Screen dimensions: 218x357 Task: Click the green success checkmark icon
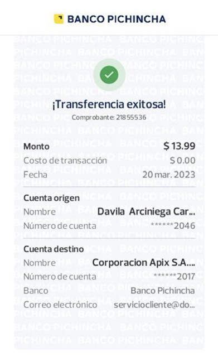click(x=109, y=74)
